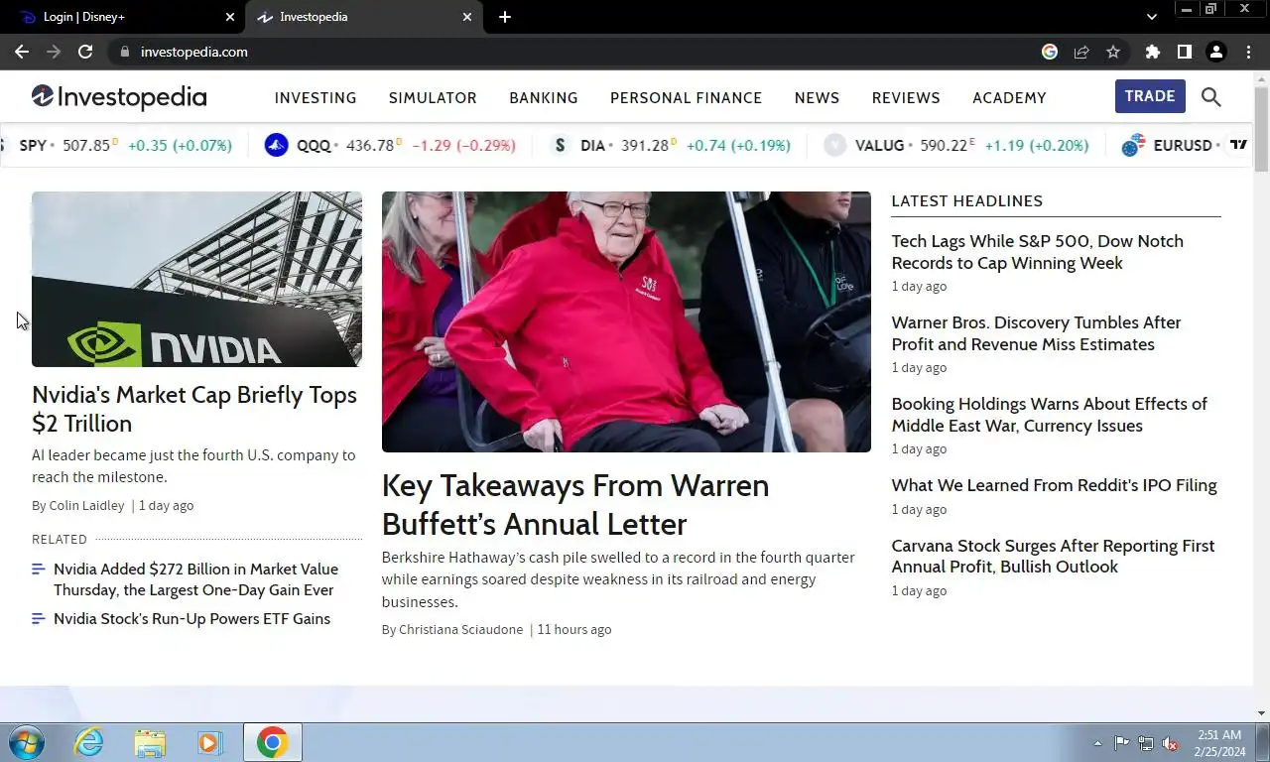This screenshot has width=1270, height=762.
Task: Open What We Learned From Reddit's IPO Filing
Action: (1054, 485)
